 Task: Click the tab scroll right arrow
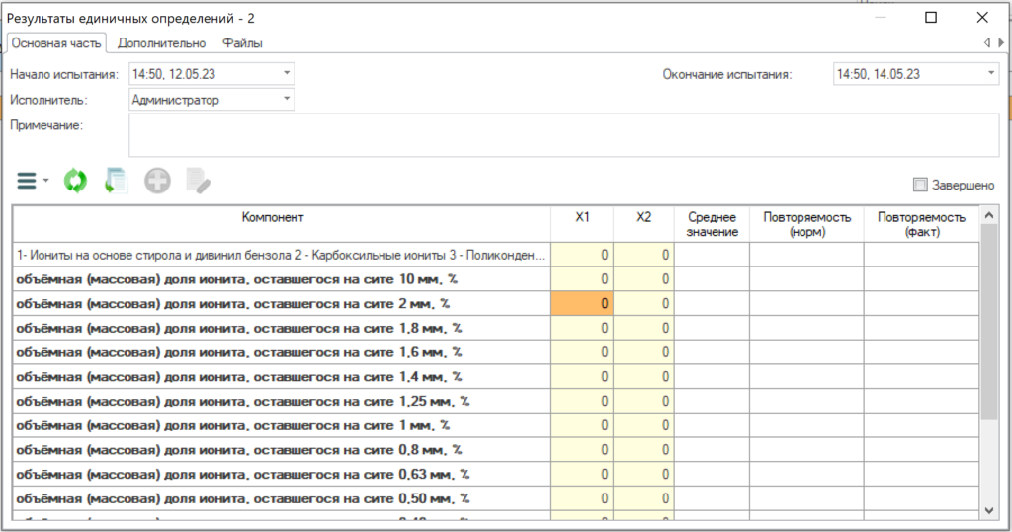1001,42
